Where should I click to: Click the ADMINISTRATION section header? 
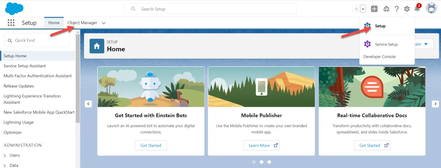pyautogui.click(x=22, y=145)
